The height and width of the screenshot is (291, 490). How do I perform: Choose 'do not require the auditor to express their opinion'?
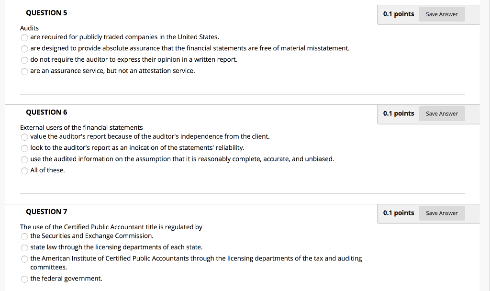24,60
